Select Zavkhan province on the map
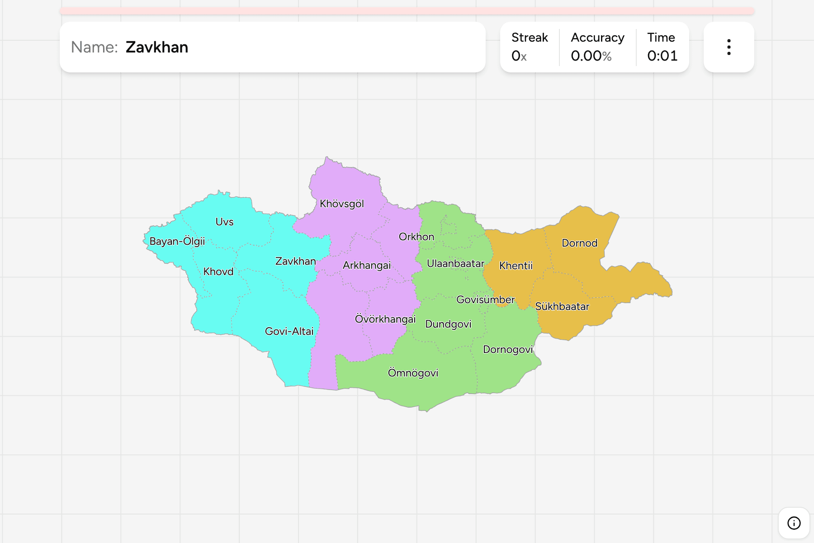 point(296,261)
